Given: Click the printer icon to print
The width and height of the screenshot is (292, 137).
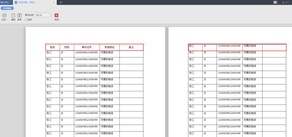Looking at the screenshot, I should point(4,15).
